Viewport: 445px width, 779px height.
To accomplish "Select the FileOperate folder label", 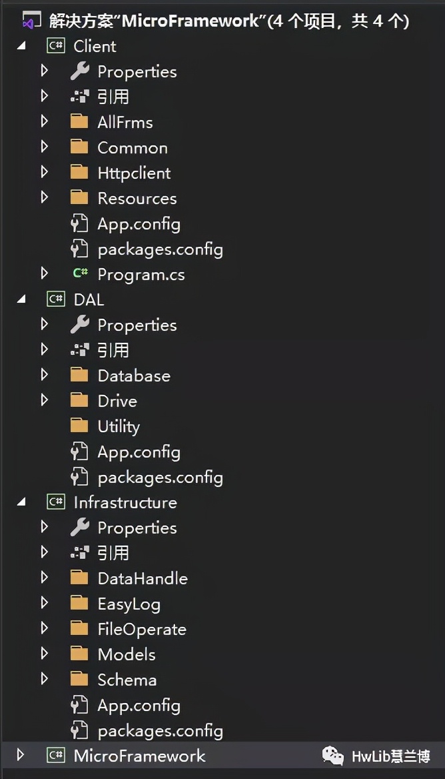I will [x=142, y=629].
